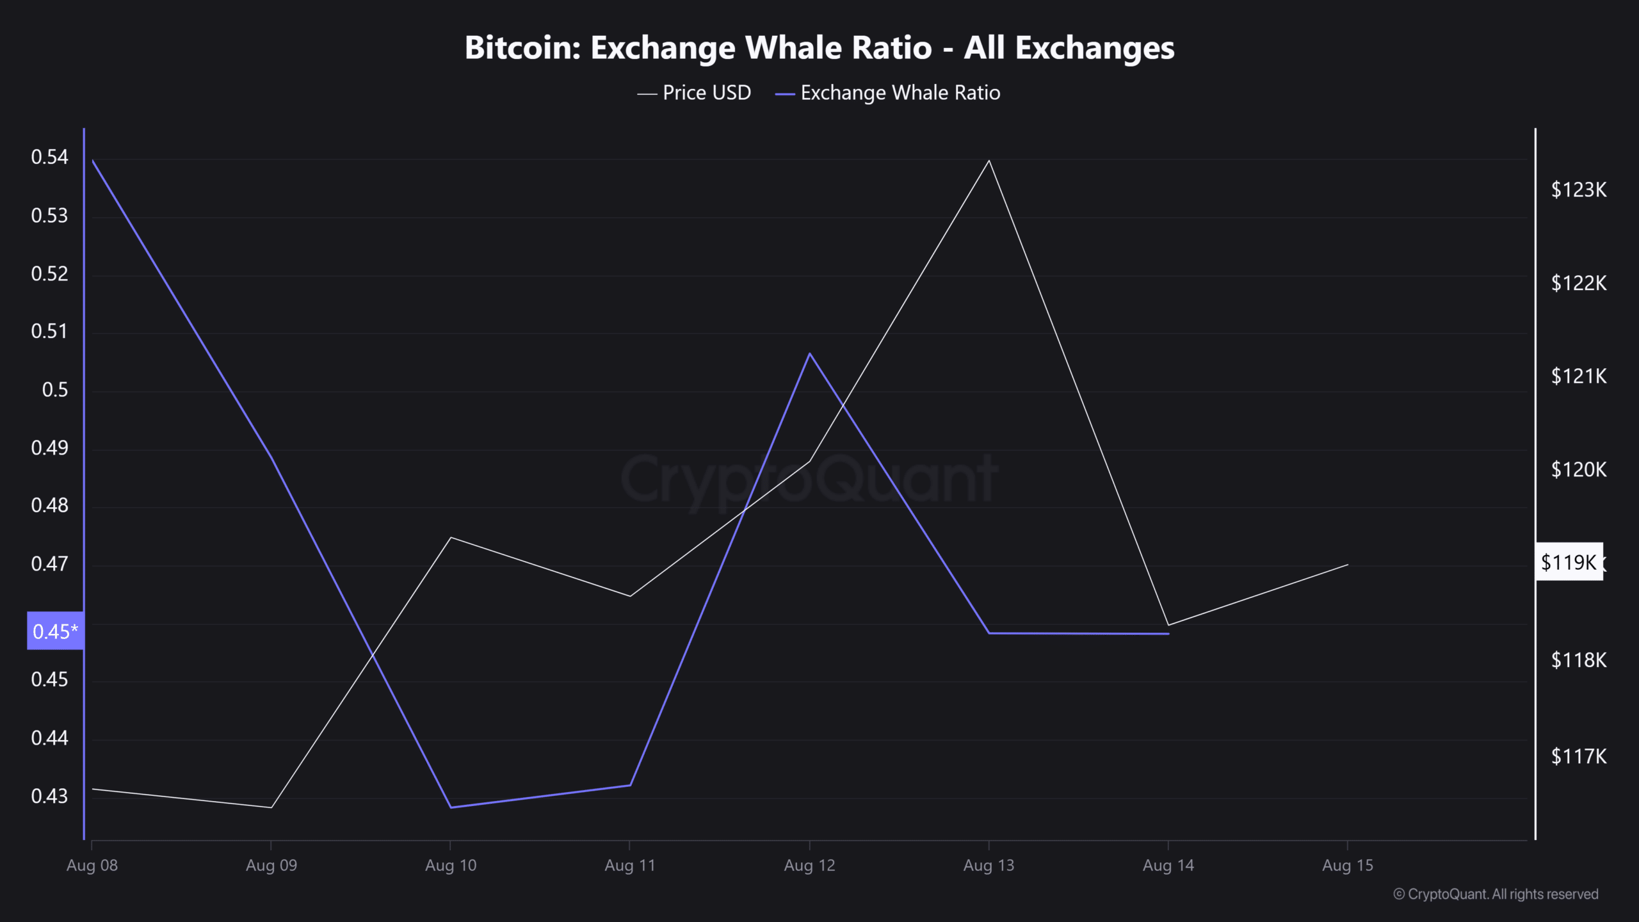Click the purple 0.45* current value badge
The height and width of the screenshot is (922, 1639).
coord(56,631)
